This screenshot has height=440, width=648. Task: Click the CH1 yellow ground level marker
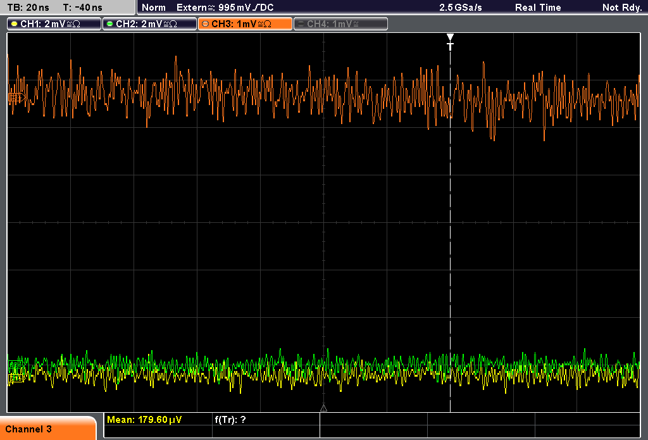click(16, 377)
